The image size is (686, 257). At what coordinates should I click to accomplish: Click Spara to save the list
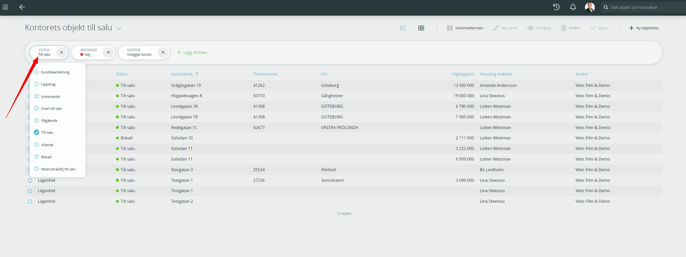coord(599,28)
